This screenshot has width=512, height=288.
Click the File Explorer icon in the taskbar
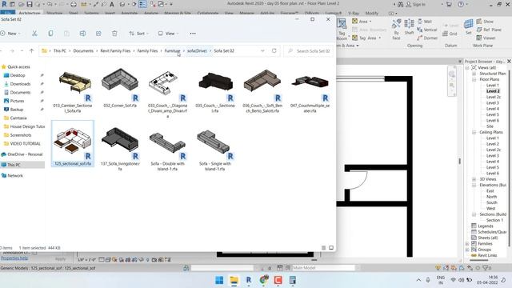point(234,280)
